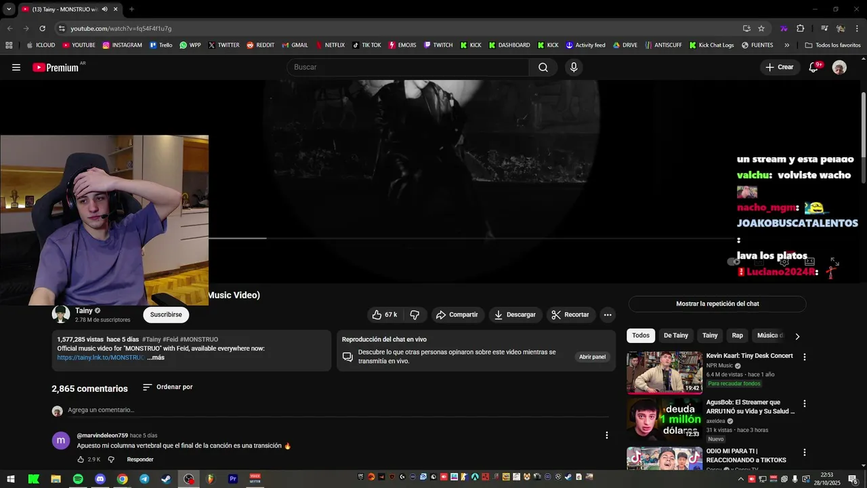The width and height of the screenshot is (867, 488).
Task: Toggle subtitles in video player
Action: point(759,262)
